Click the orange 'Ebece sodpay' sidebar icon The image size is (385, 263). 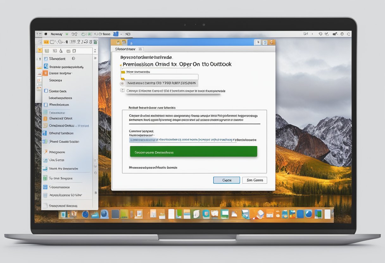(46, 73)
